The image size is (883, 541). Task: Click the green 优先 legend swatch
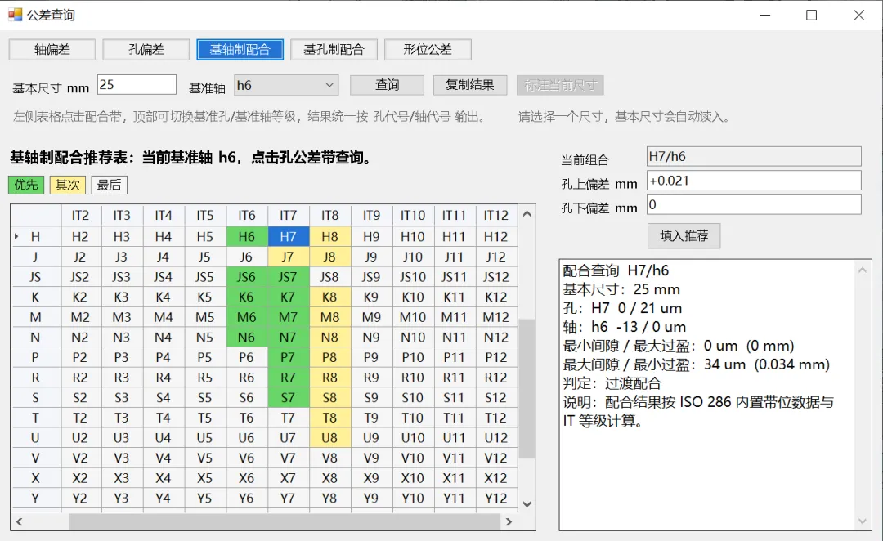pyautogui.click(x=26, y=185)
